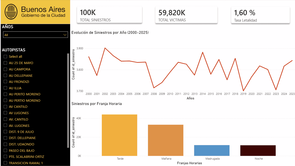Click the 3.800 y-axis value
The width and height of the screenshot is (295, 166).
pos(80,70)
